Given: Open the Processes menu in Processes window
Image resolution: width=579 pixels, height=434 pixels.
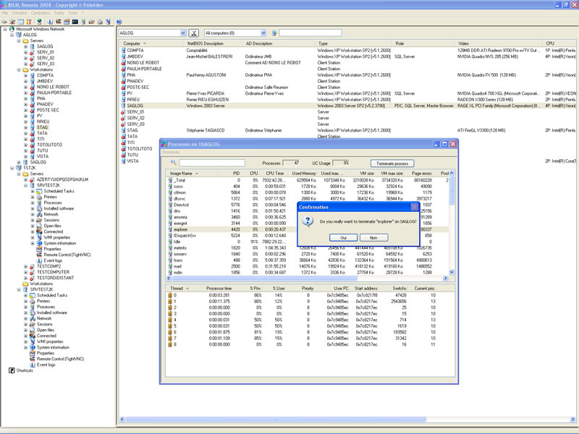Looking at the screenshot, I should point(171,152).
